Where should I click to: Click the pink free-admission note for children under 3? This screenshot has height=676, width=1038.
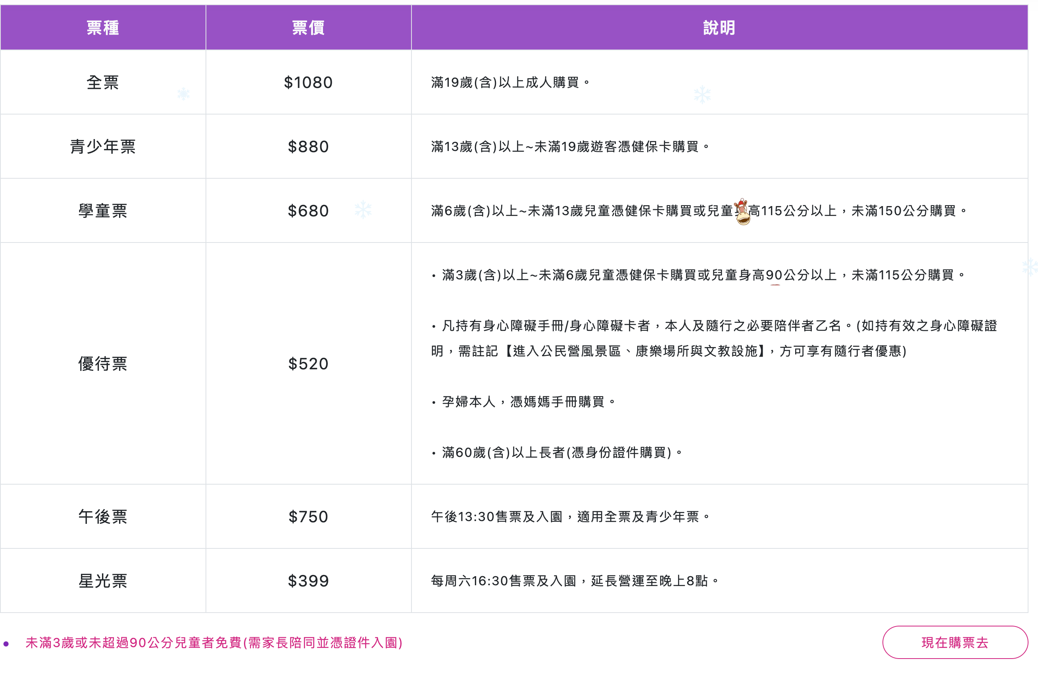point(214,643)
